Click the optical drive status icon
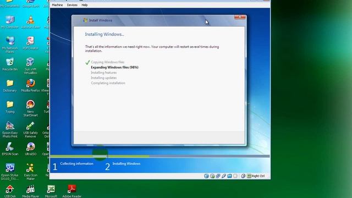Viewport: 352px width, 198px height. 212,176
